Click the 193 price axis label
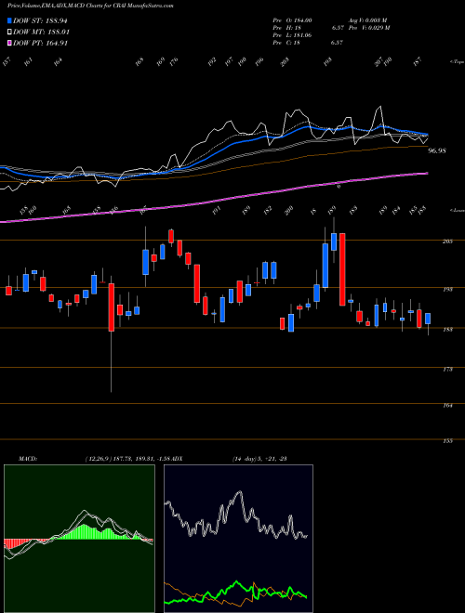Image resolution: width=465 pixels, height=613 pixels. pos(447,289)
